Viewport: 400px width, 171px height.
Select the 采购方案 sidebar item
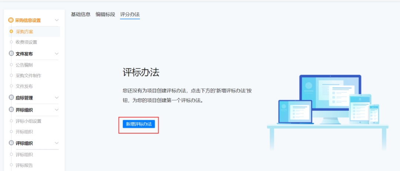24,32
